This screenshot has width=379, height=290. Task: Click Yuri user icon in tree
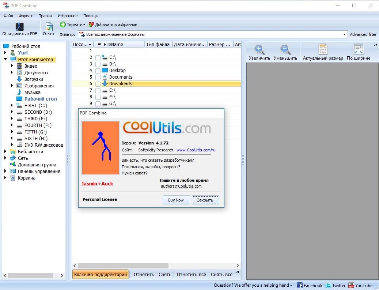click(12, 53)
